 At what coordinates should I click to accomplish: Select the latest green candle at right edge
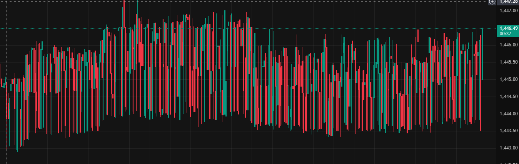tap(482, 54)
